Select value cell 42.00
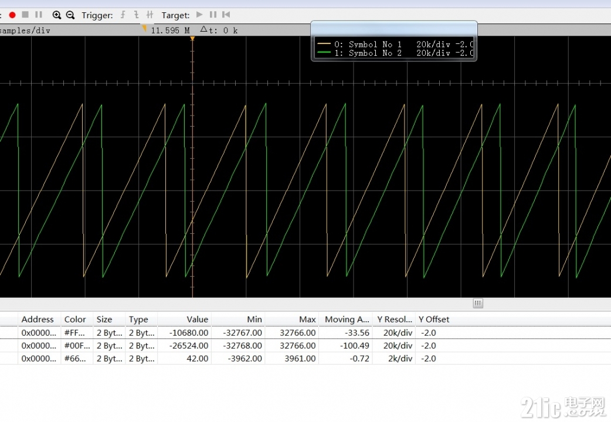 184,359
